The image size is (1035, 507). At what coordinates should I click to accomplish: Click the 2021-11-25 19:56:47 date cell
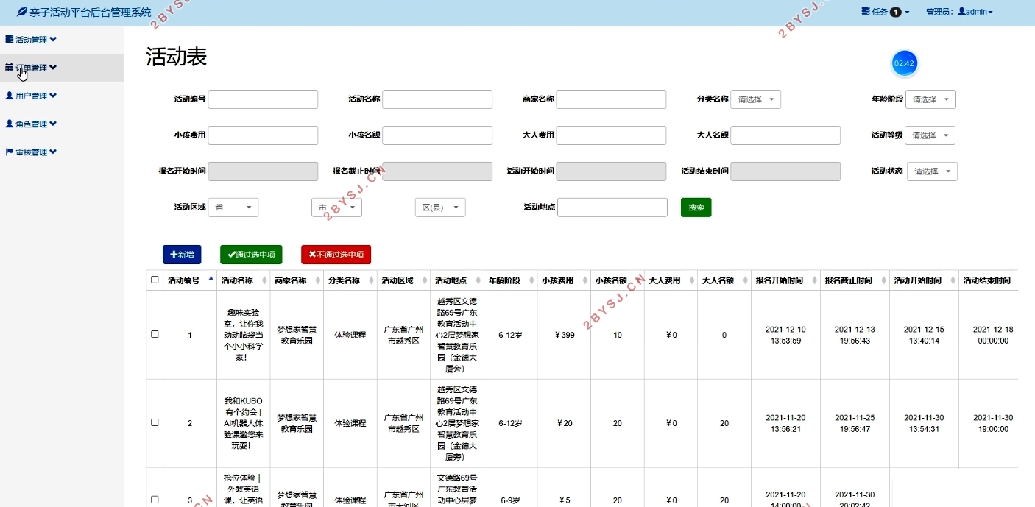tap(855, 423)
